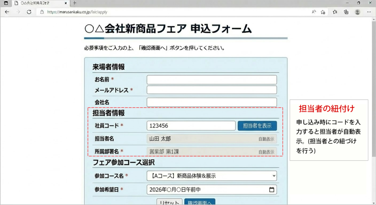Screen dimensions: 376x205
Task: Click the 社員コード field containing 123456
Action: (x=191, y=126)
